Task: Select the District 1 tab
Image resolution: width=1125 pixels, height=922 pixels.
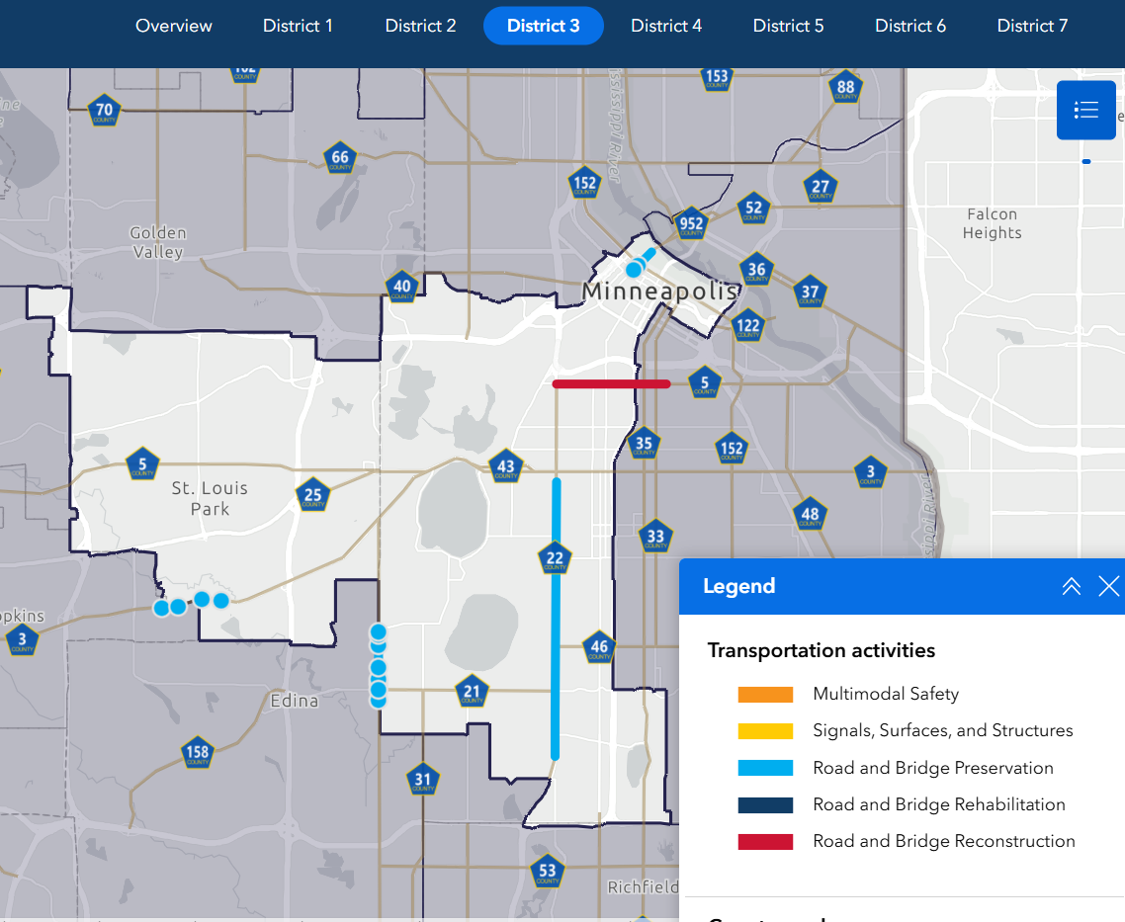Action: 298,26
